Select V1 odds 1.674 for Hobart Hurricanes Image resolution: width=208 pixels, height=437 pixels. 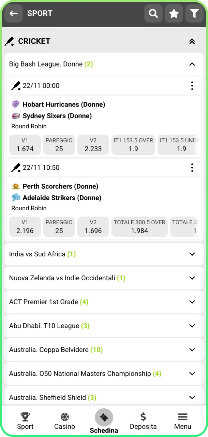pos(25,145)
